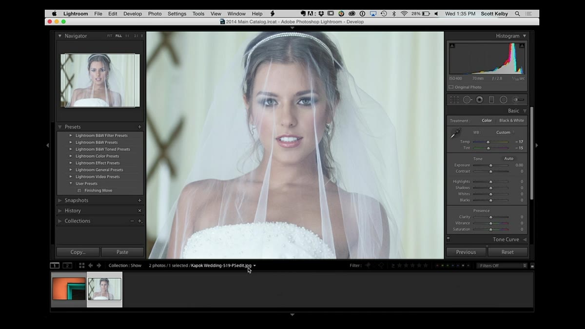Screen dimensions: 585x329
Task: Select the Radial Filter tool
Action: 504,100
